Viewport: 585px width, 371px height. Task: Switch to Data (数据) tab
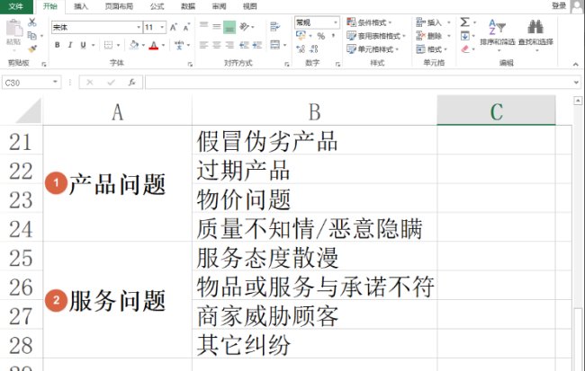[188, 6]
